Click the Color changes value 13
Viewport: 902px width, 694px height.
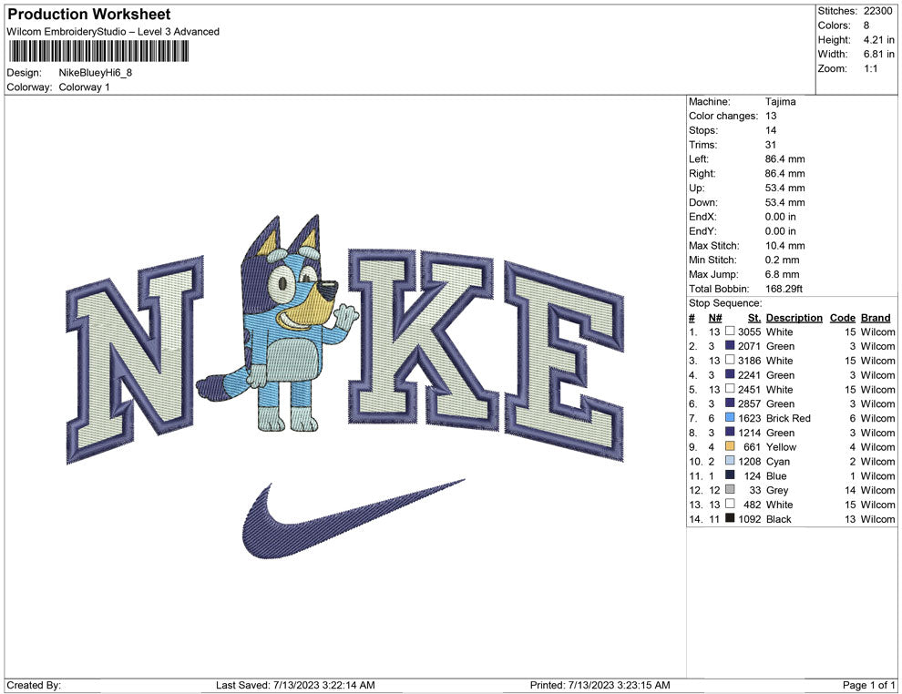coord(771,117)
